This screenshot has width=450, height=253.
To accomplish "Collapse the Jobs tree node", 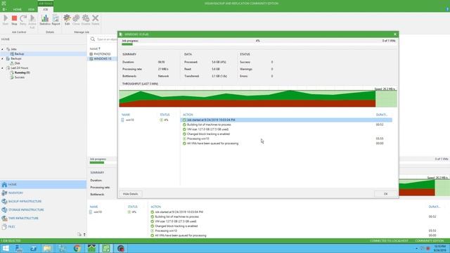I will (x=3, y=49).
